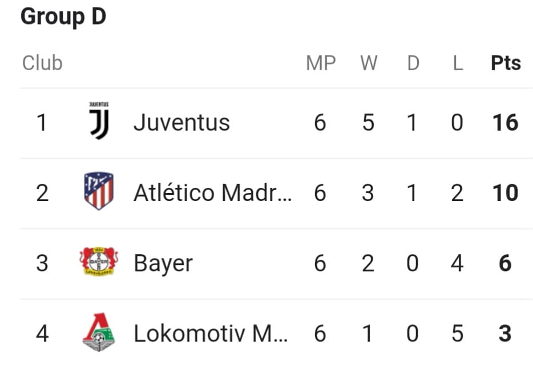
Task: Click rank number 1 in table
Action: point(42,122)
